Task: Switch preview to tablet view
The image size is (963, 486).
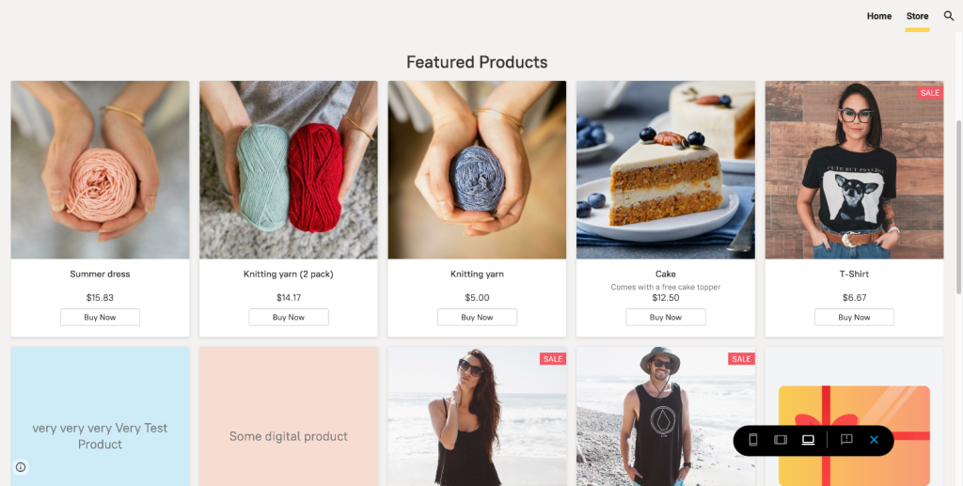Action: tap(780, 440)
